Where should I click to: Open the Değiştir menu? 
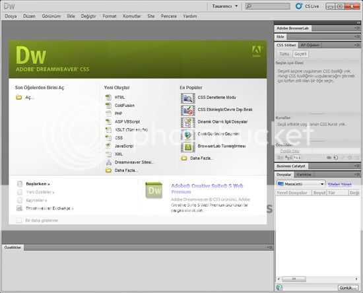click(x=88, y=16)
